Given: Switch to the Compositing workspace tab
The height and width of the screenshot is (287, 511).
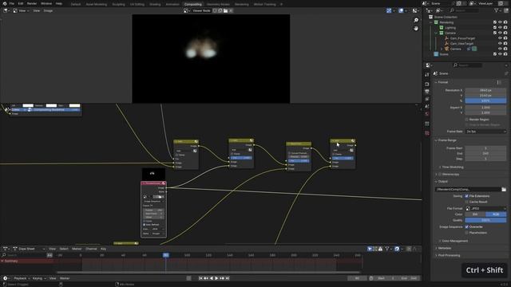Looking at the screenshot, I should pos(193,4).
